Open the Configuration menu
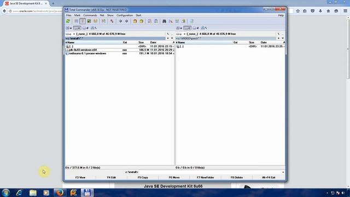 [x=125, y=15]
